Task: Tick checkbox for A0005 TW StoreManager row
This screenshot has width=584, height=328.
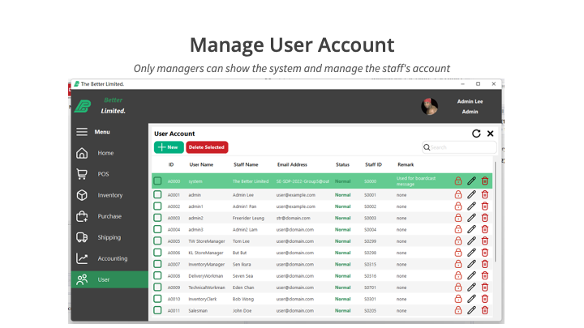Action: point(157,241)
